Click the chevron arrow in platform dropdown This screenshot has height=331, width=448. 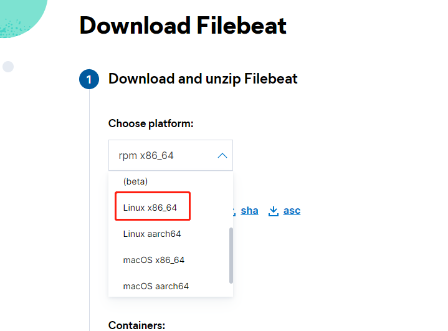click(222, 156)
